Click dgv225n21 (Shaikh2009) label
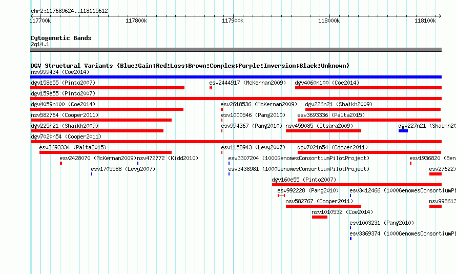Viewport: 456px width, 274px height. pos(65,126)
